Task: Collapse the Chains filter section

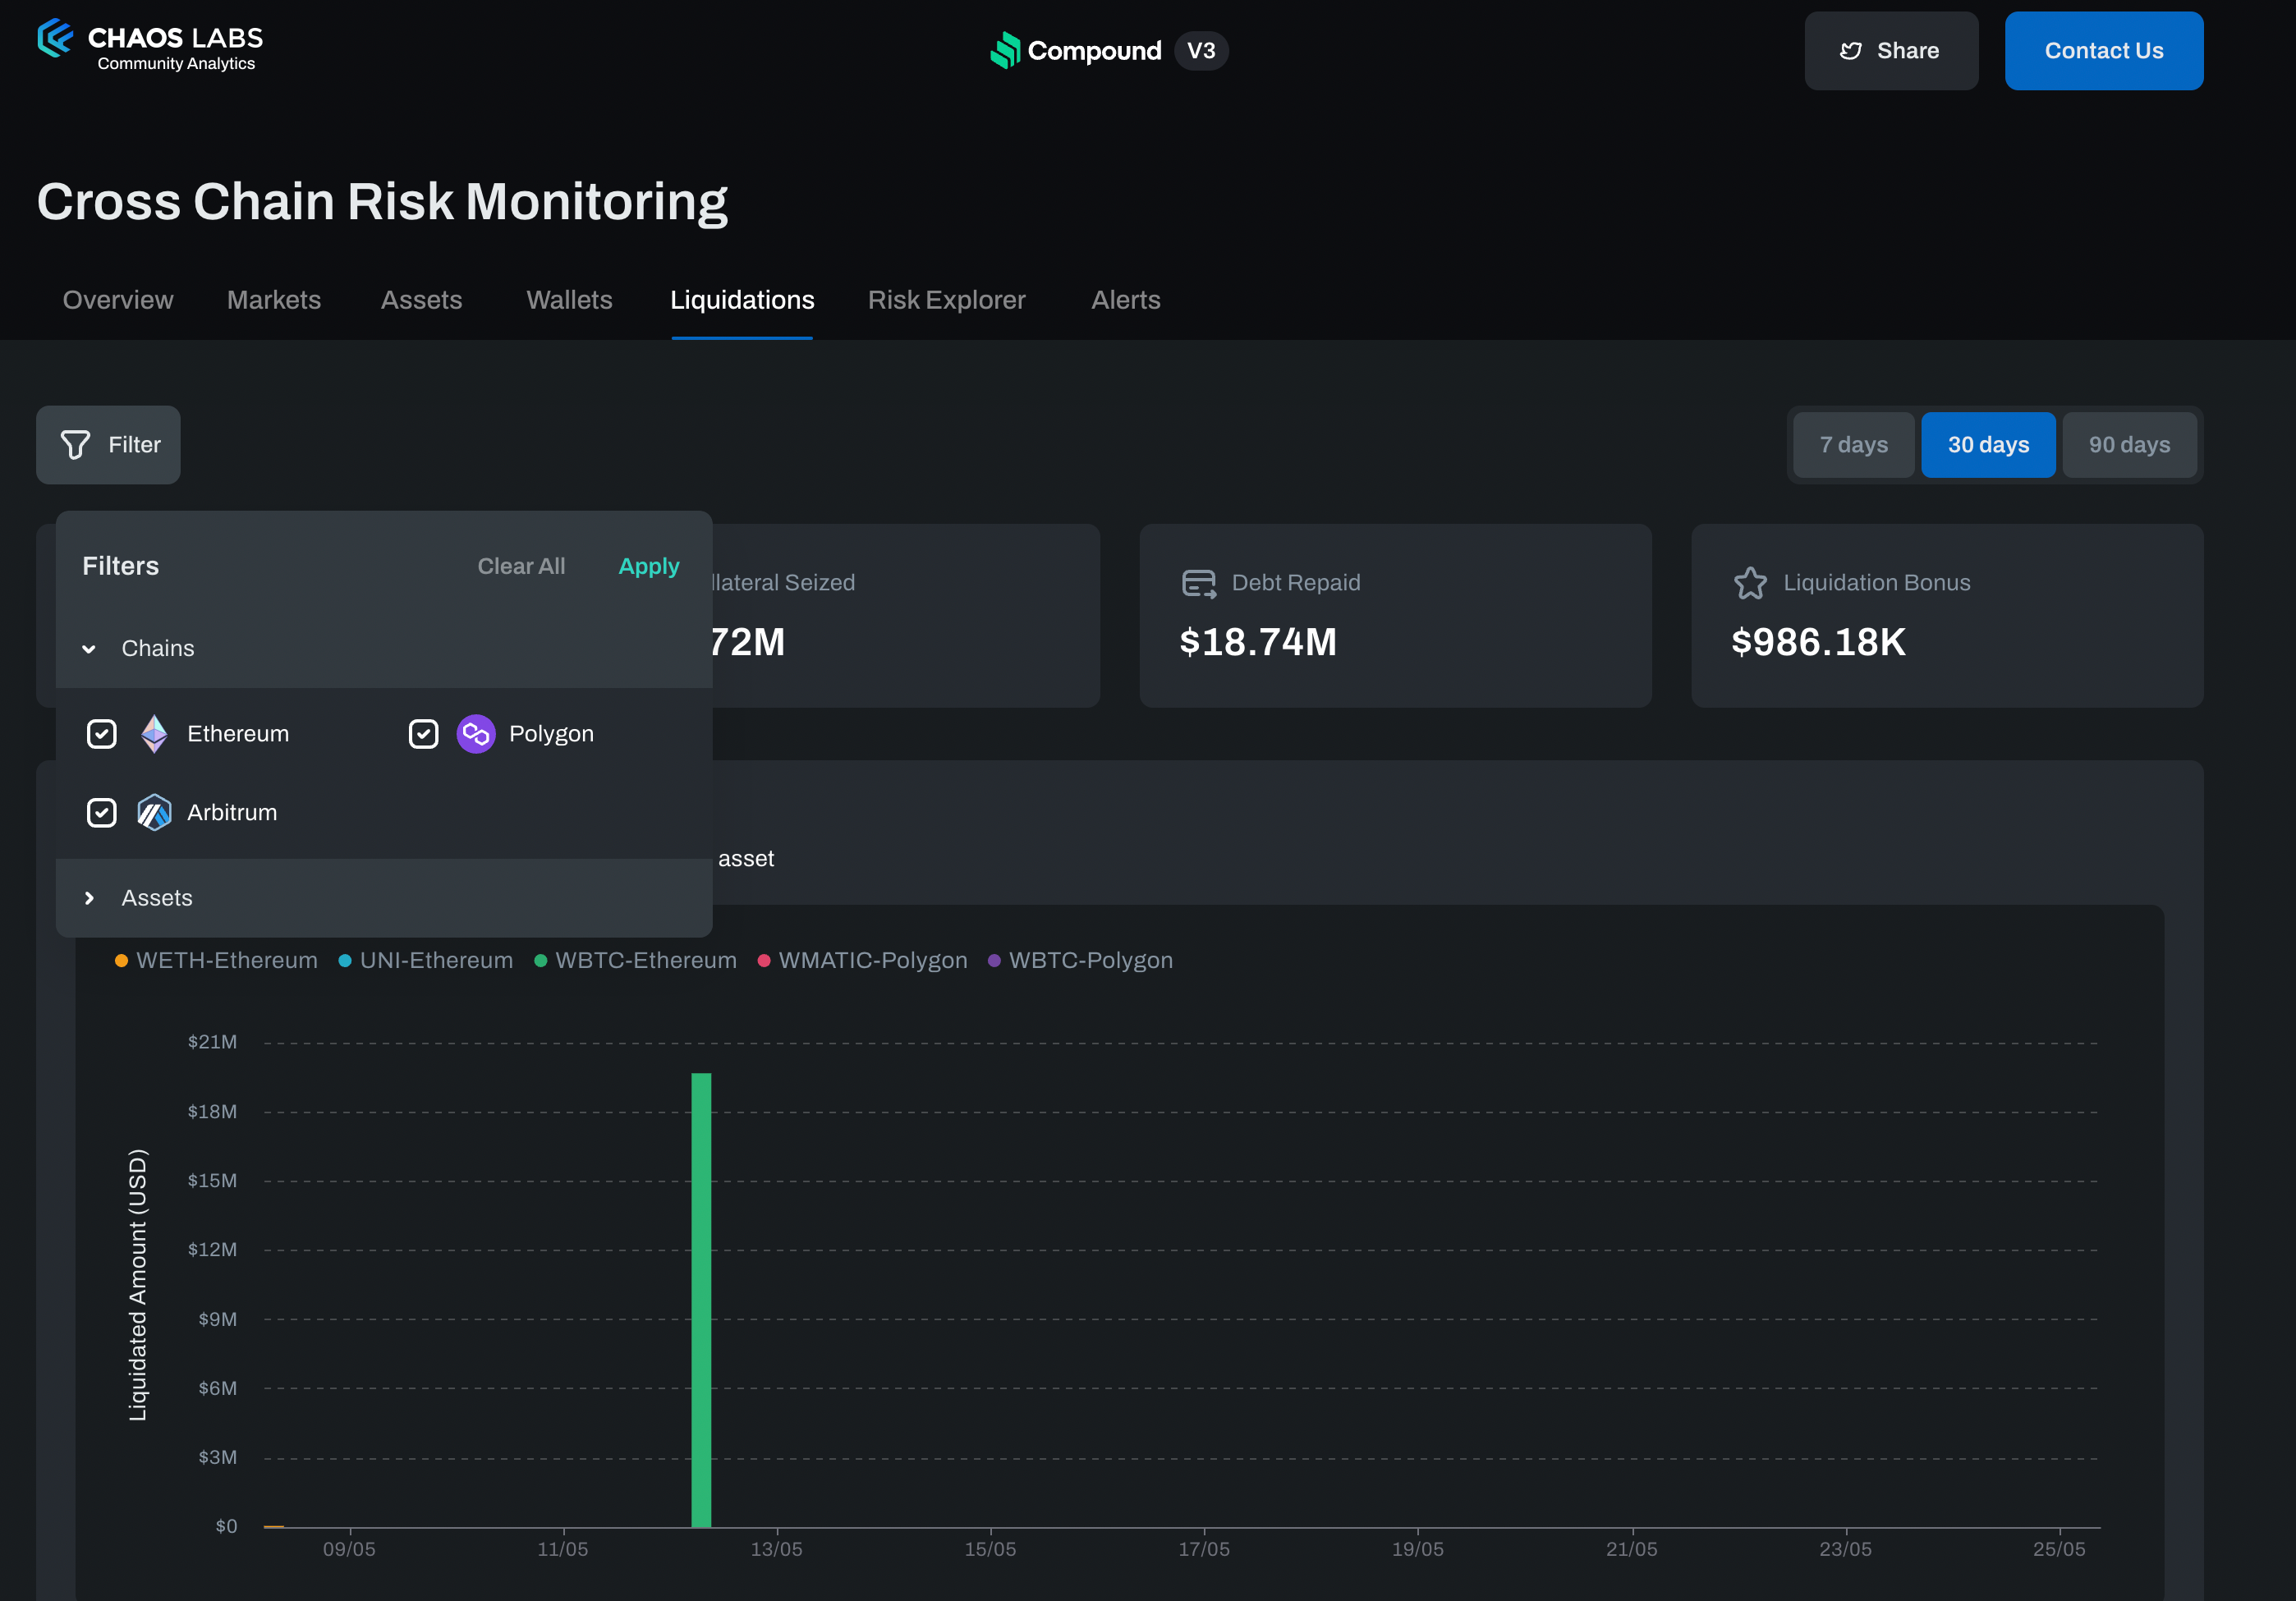Action: (90, 649)
